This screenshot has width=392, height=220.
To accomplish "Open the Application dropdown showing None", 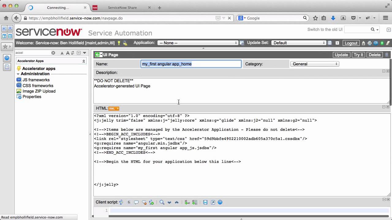I will pos(198,43).
